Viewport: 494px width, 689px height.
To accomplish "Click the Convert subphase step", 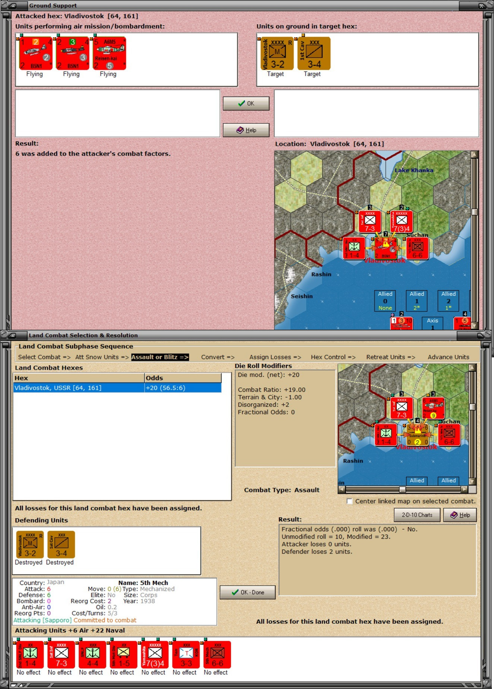I will point(218,357).
